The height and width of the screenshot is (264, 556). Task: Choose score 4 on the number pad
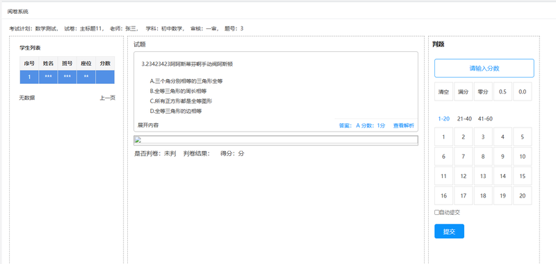tap(502, 137)
